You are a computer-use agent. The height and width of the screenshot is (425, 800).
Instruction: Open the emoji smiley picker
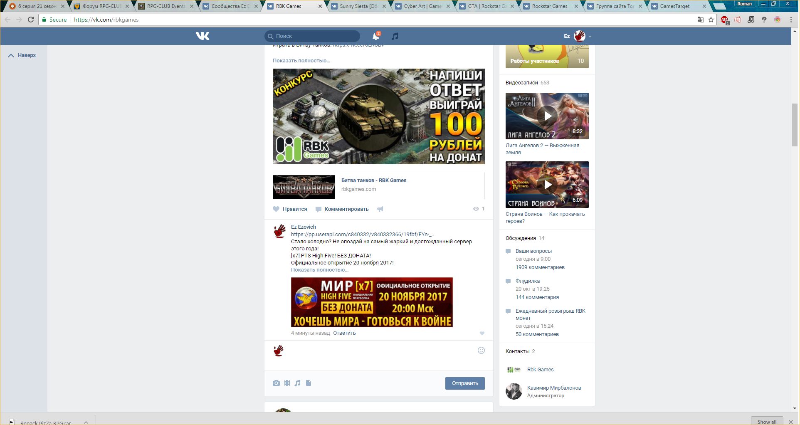coord(481,351)
